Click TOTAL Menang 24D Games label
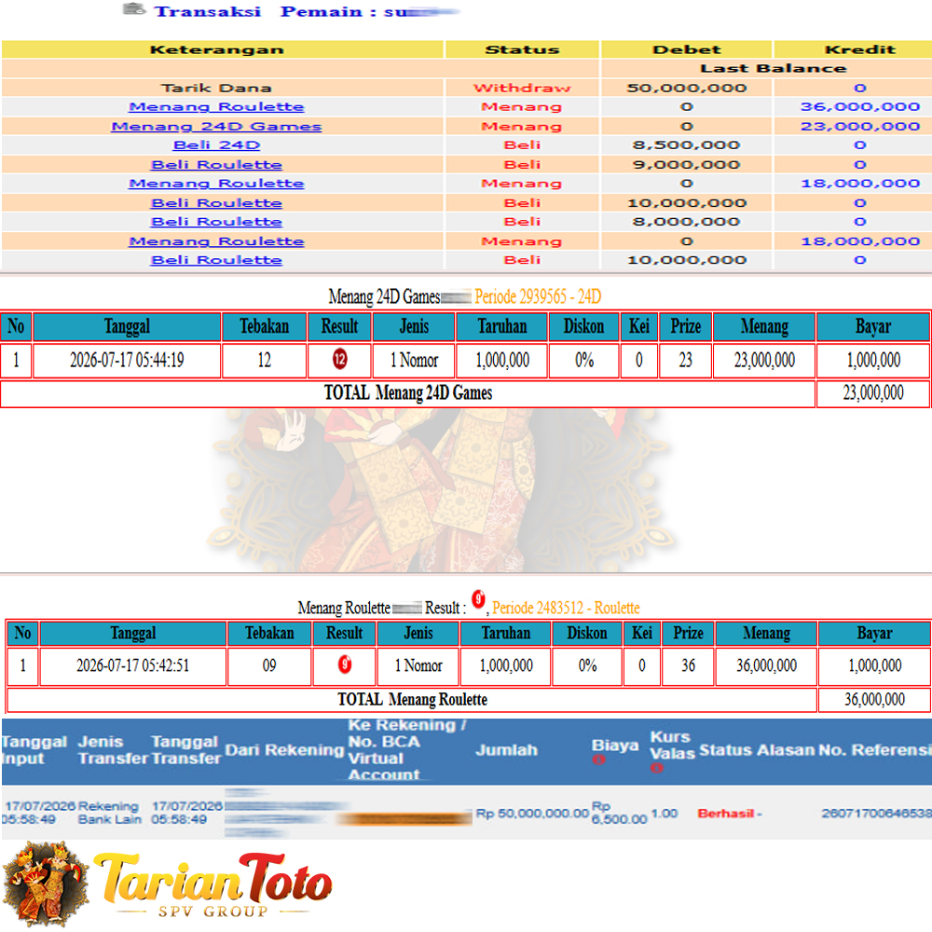 [x=408, y=393]
